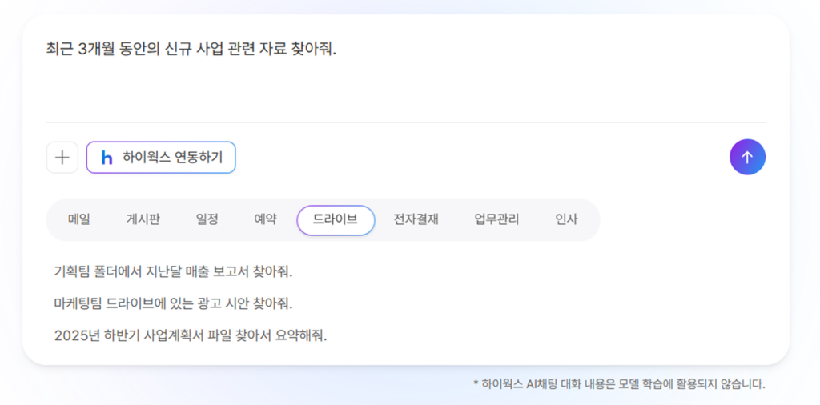This screenshot has height=405, width=820.
Task: Select the 메일 category tab
Action: [79, 219]
